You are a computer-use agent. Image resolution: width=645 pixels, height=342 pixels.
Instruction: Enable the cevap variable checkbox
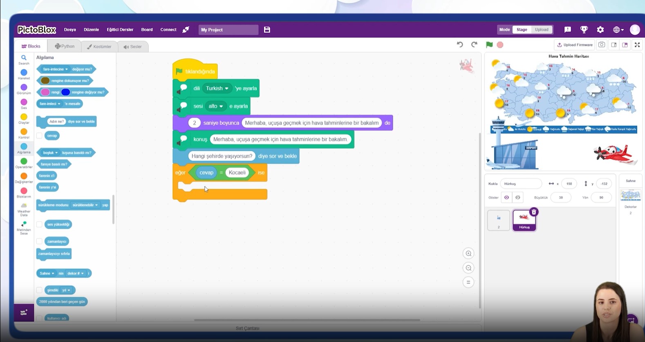point(39,136)
